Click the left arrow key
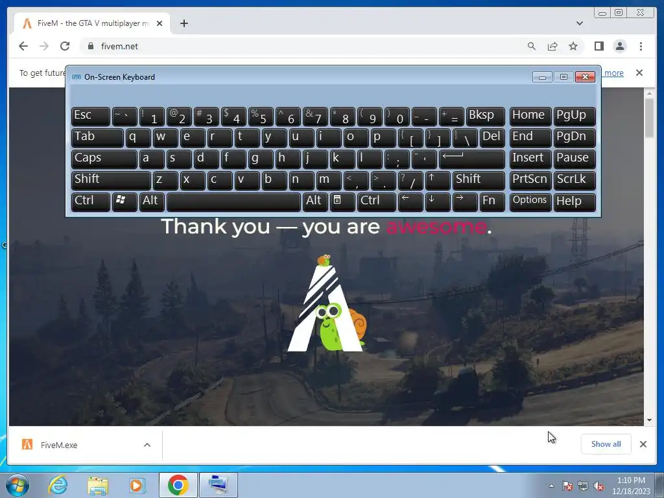 coord(410,202)
